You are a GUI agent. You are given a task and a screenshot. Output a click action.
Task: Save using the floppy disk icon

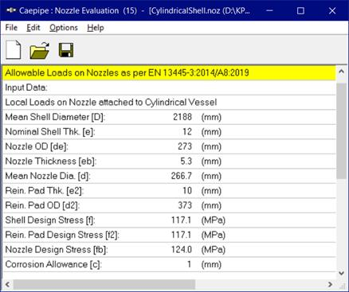coord(66,49)
